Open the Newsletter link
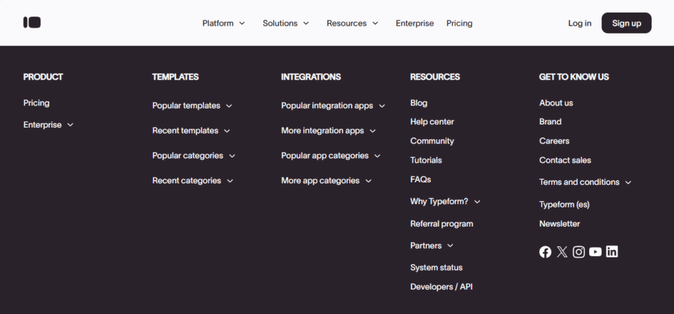674x314 pixels. pos(559,224)
